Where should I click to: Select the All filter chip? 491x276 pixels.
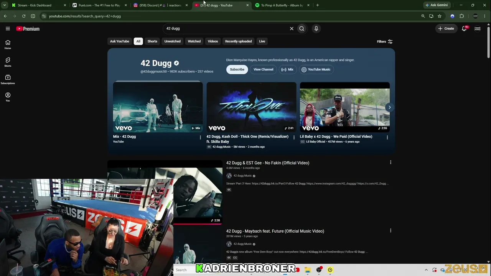[x=138, y=41]
